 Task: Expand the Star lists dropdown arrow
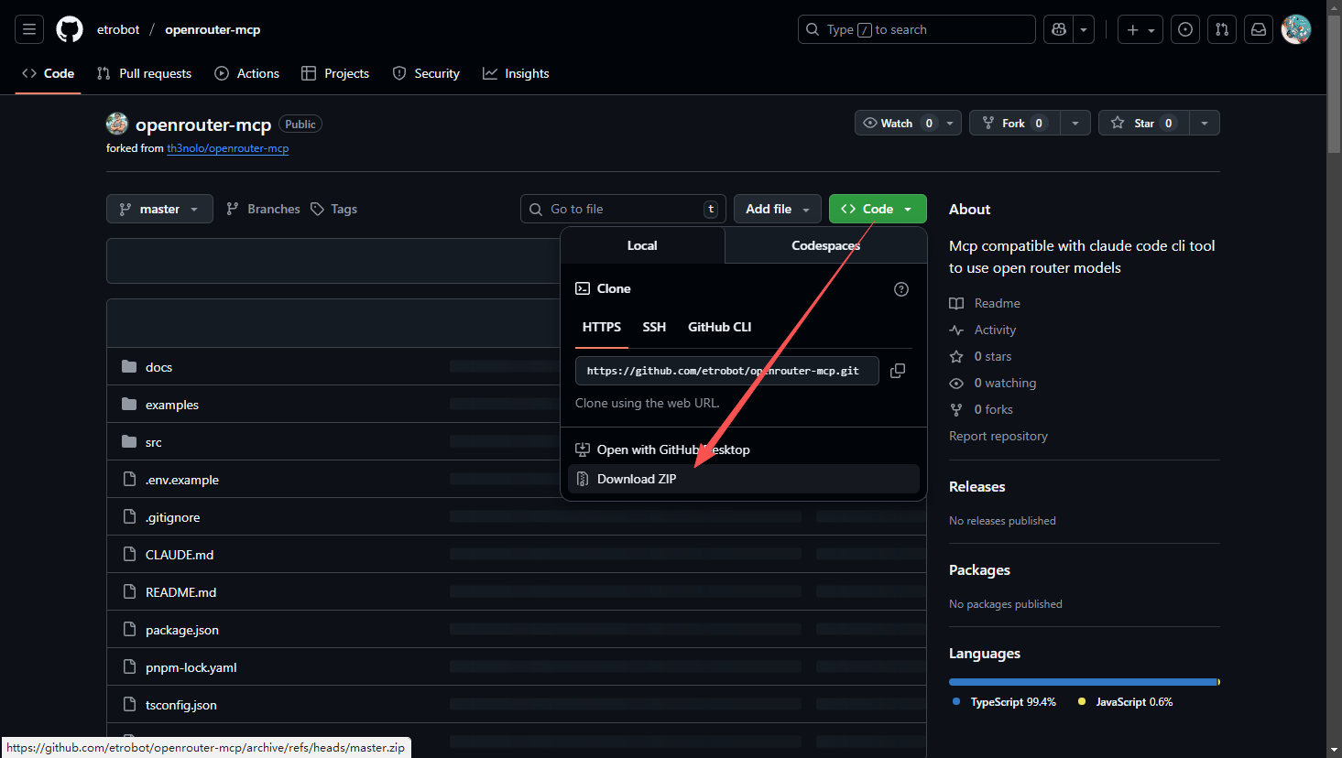1205,123
